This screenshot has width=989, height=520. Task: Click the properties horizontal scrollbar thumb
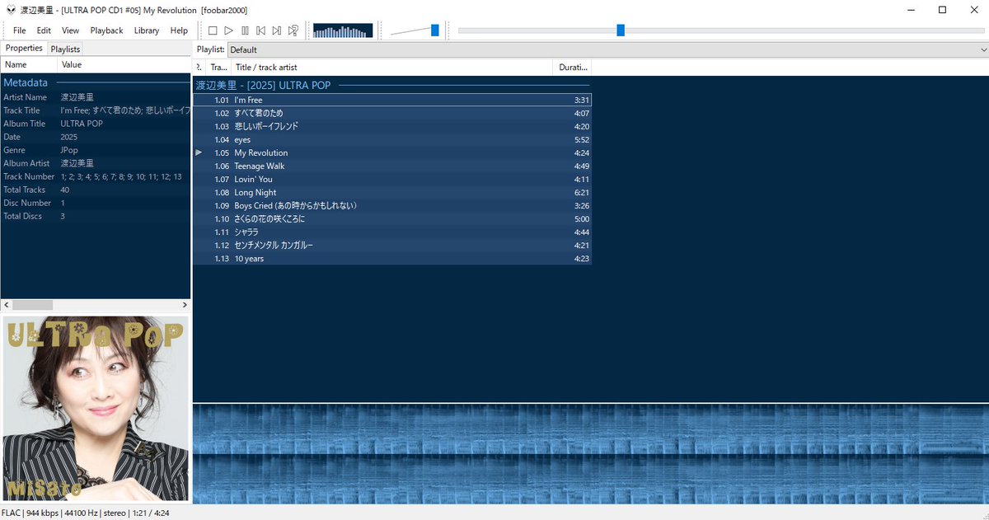30,305
